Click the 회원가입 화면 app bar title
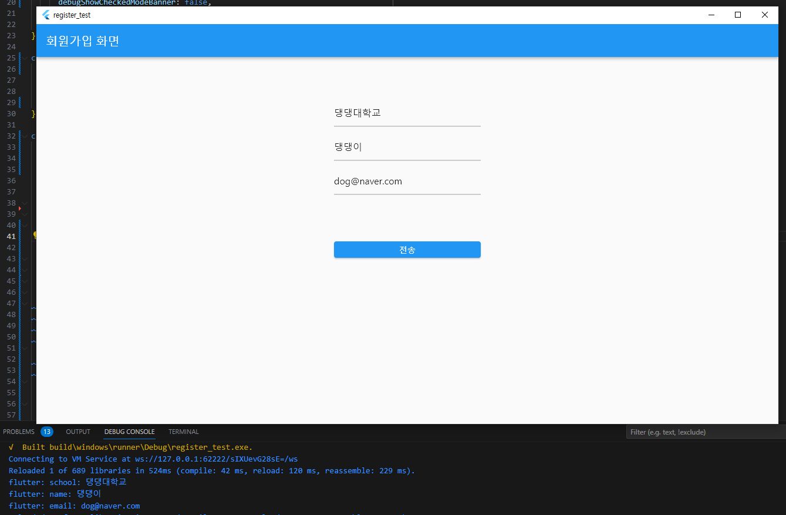The height and width of the screenshot is (515, 786). click(83, 41)
